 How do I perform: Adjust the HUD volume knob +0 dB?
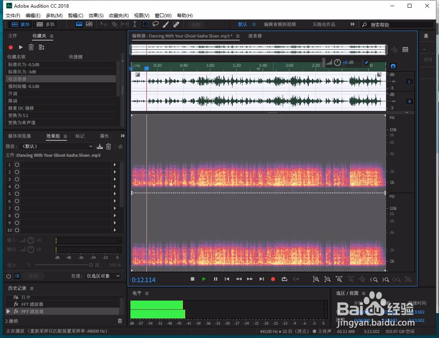[337, 62]
